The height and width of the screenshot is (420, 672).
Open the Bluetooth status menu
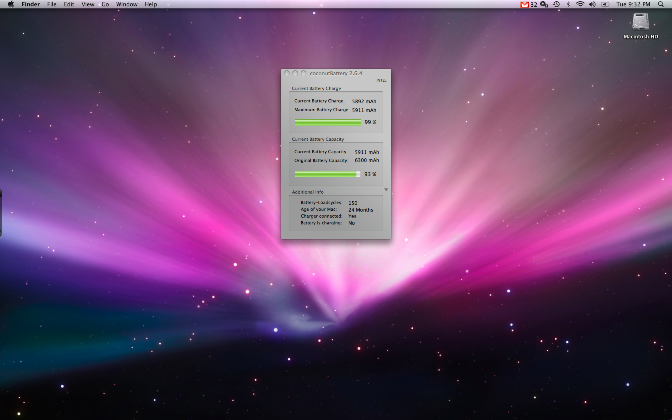click(x=568, y=4)
